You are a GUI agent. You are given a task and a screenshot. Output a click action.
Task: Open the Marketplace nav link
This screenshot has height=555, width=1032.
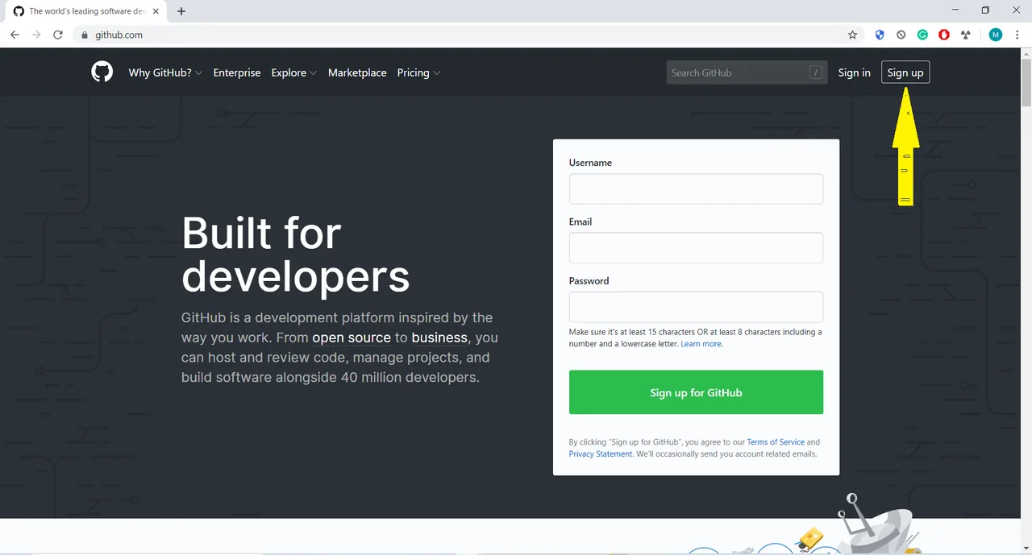point(357,72)
